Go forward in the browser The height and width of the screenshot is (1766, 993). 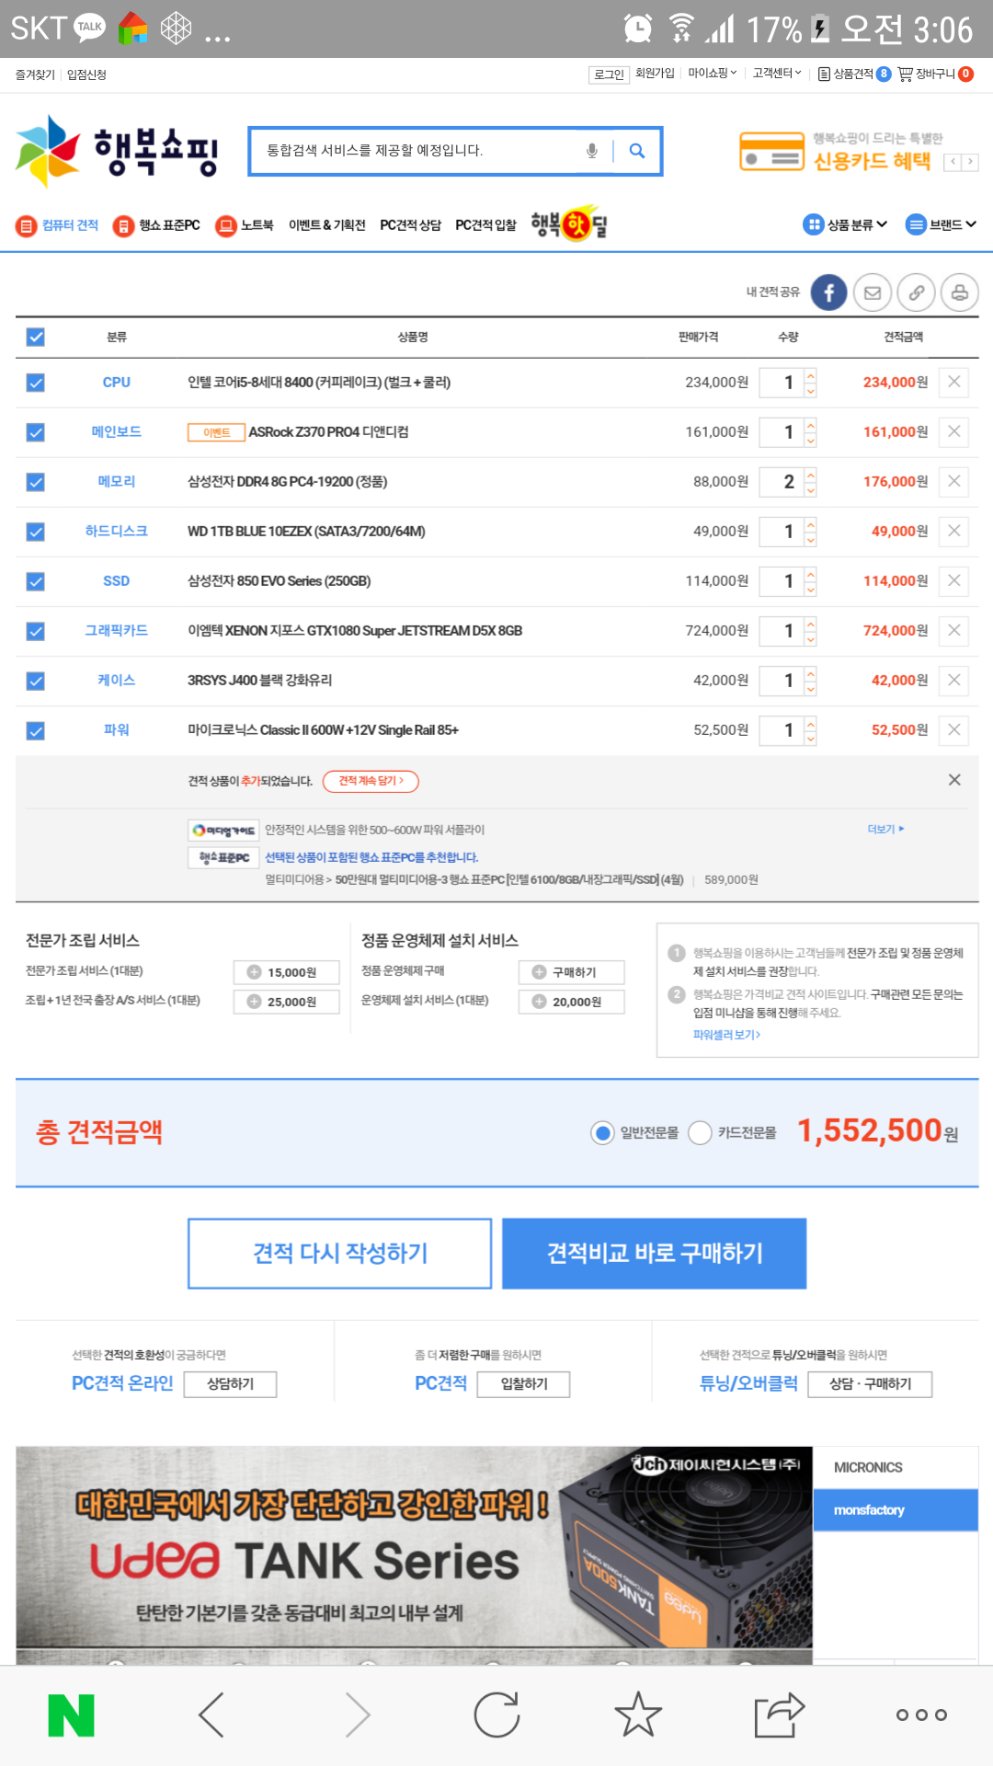coord(357,1715)
